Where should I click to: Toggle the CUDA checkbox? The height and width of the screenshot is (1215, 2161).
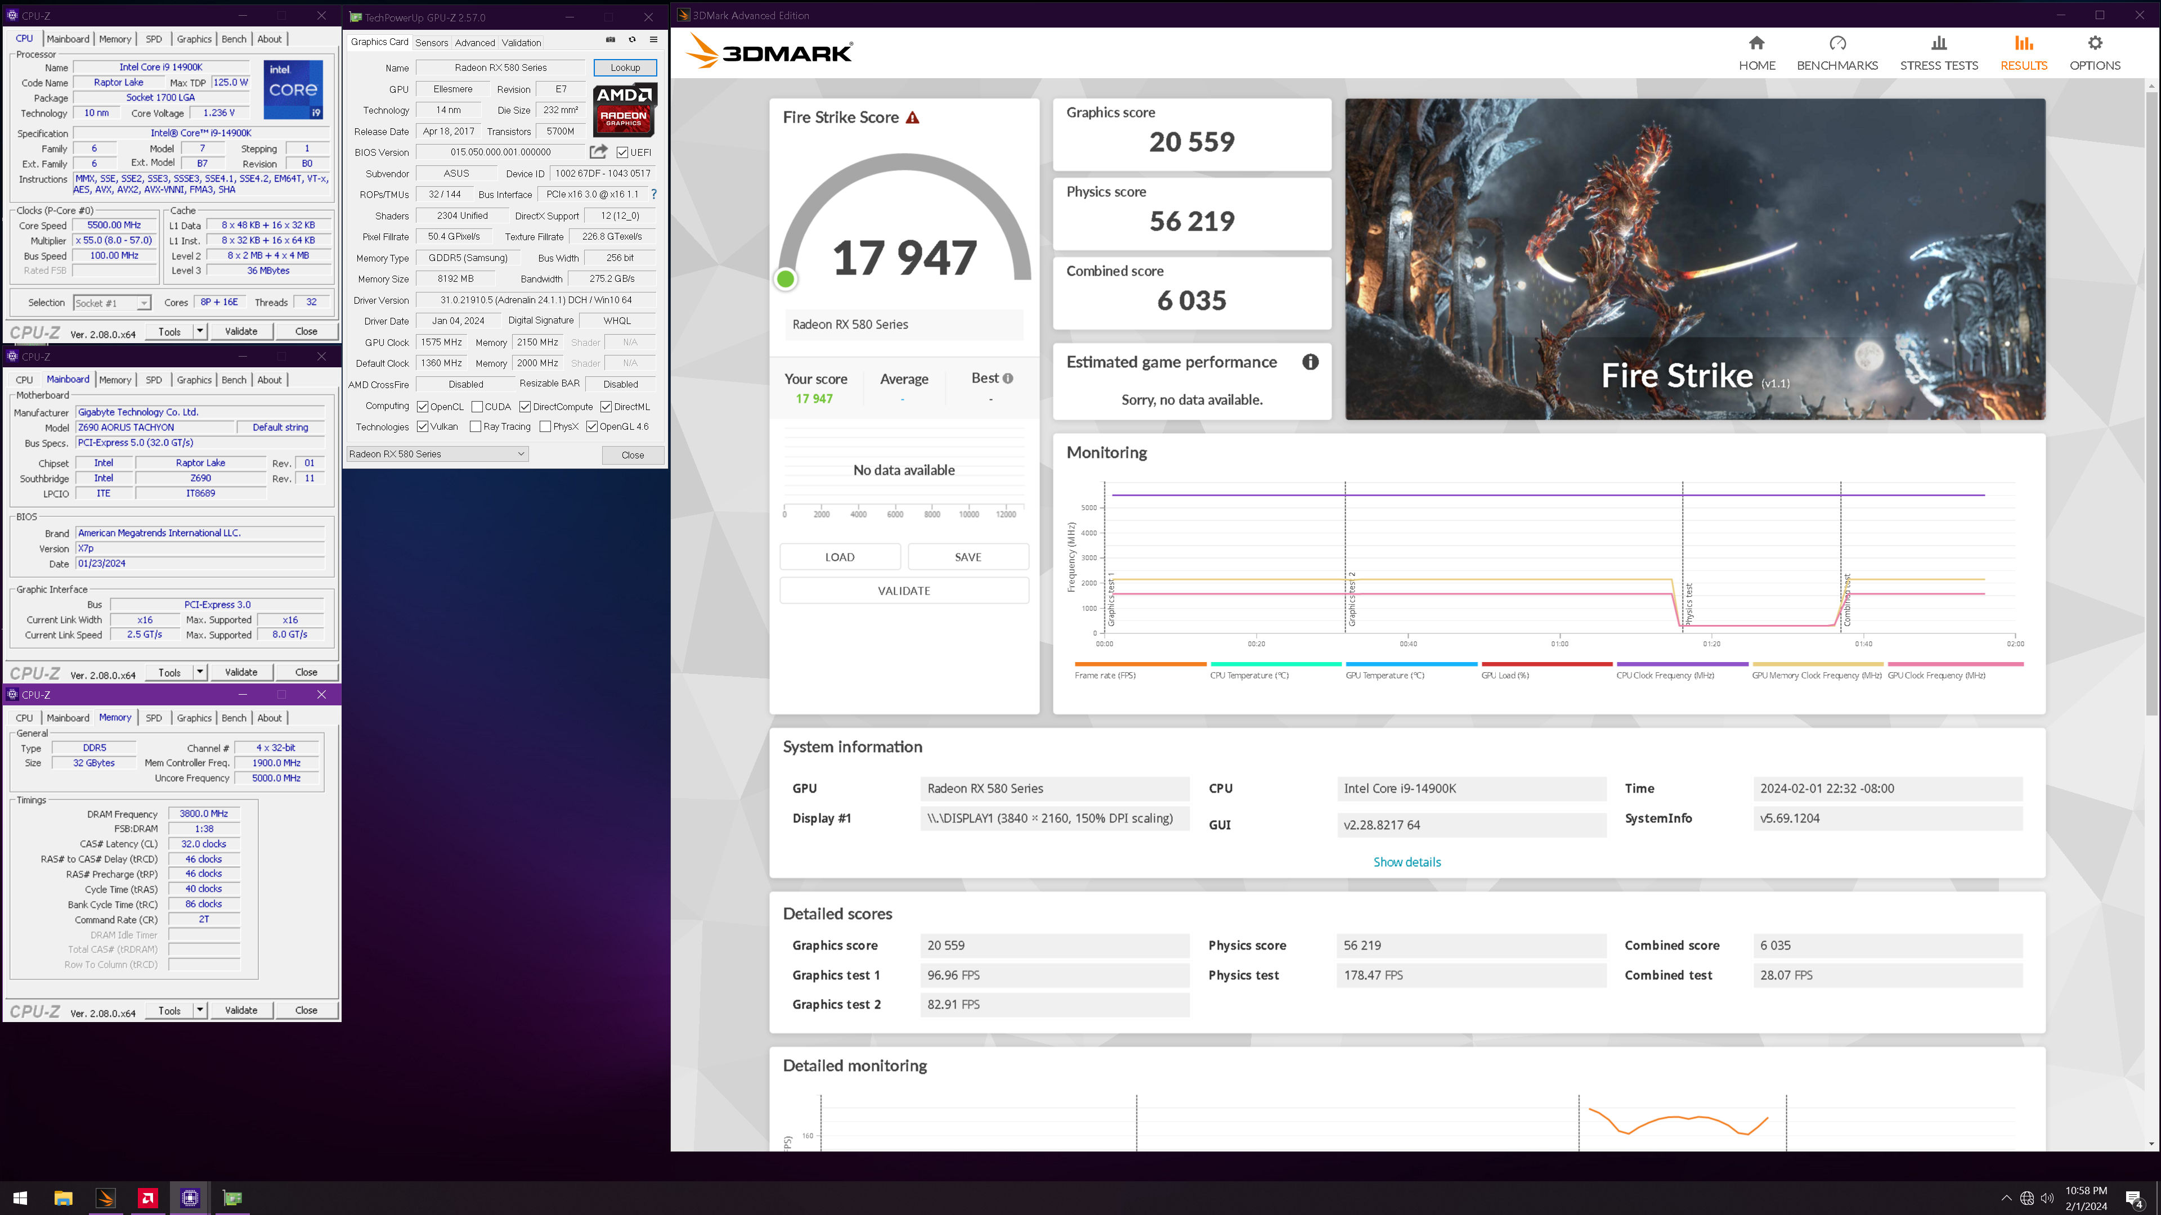click(x=477, y=407)
